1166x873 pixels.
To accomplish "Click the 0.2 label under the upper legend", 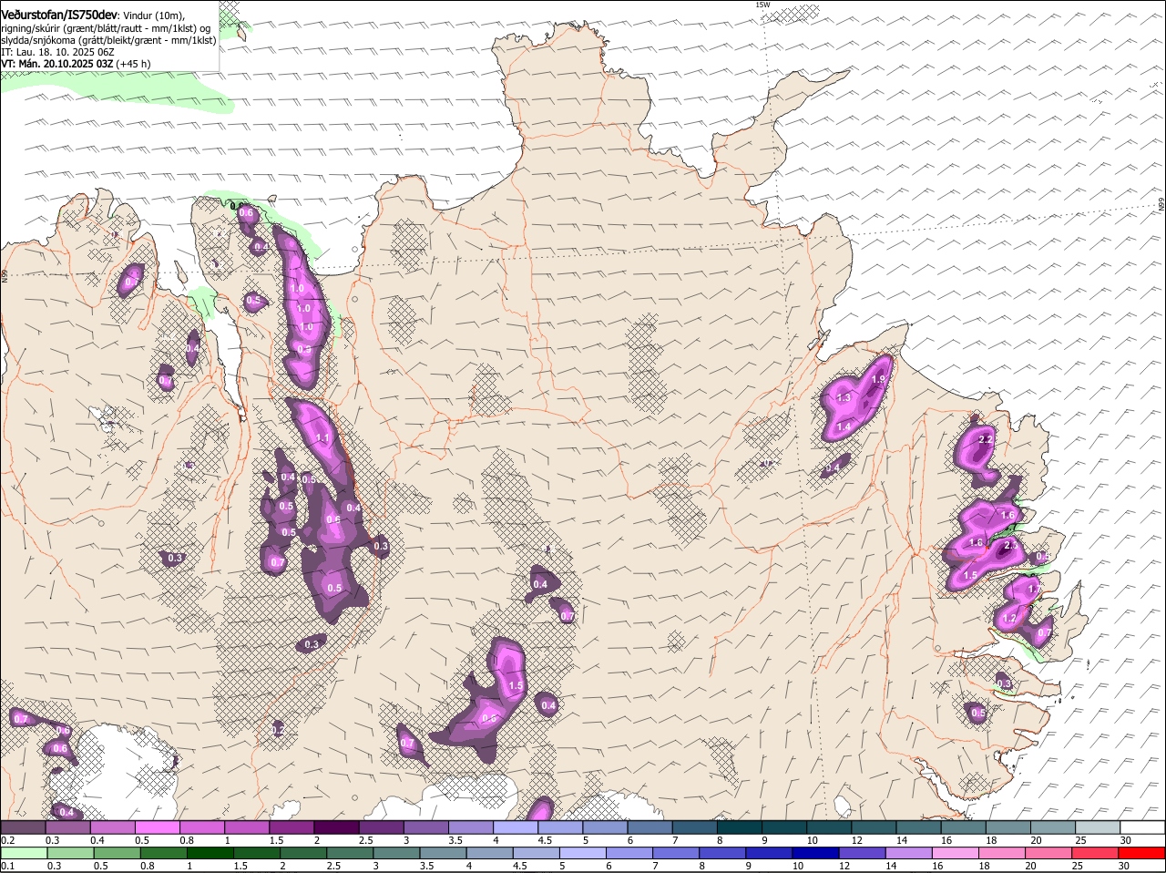I will point(7,840).
